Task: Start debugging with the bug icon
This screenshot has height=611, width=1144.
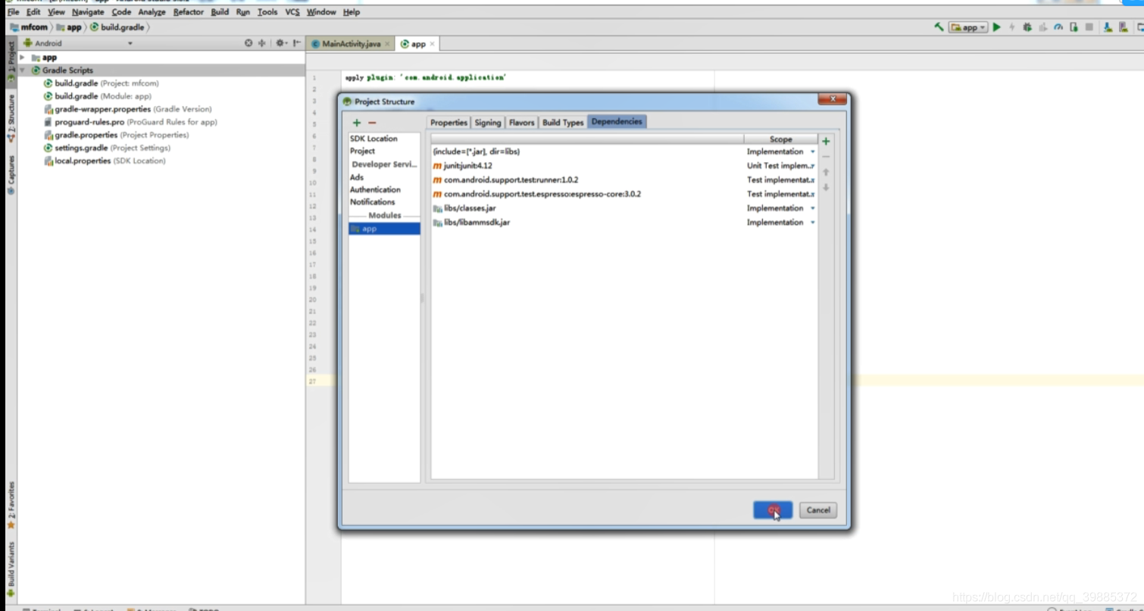Action: point(1027,27)
